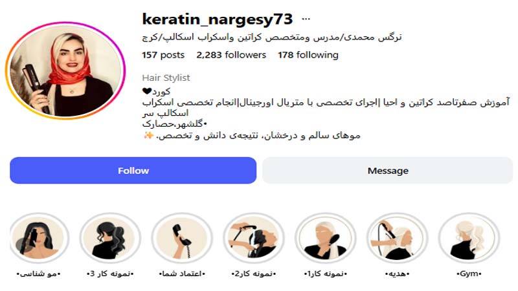
Task: Open the نمونه کار 3 story highlight
Action: tap(110, 238)
